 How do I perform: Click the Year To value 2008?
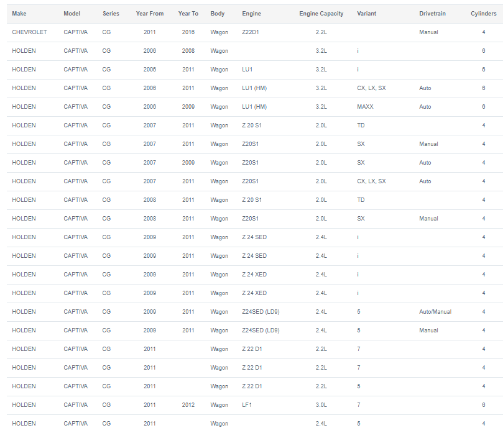(188, 51)
